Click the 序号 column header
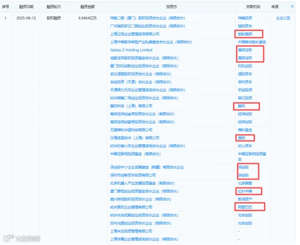This screenshot has height=245, width=300. tap(5, 7)
